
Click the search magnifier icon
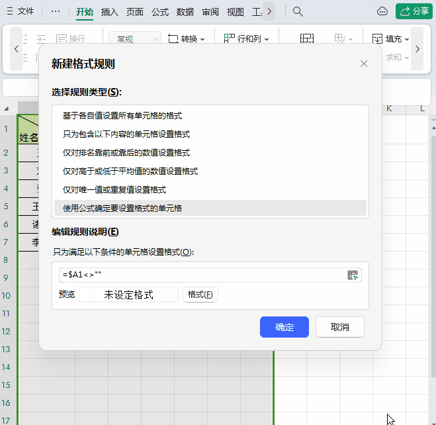tap(298, 11)
